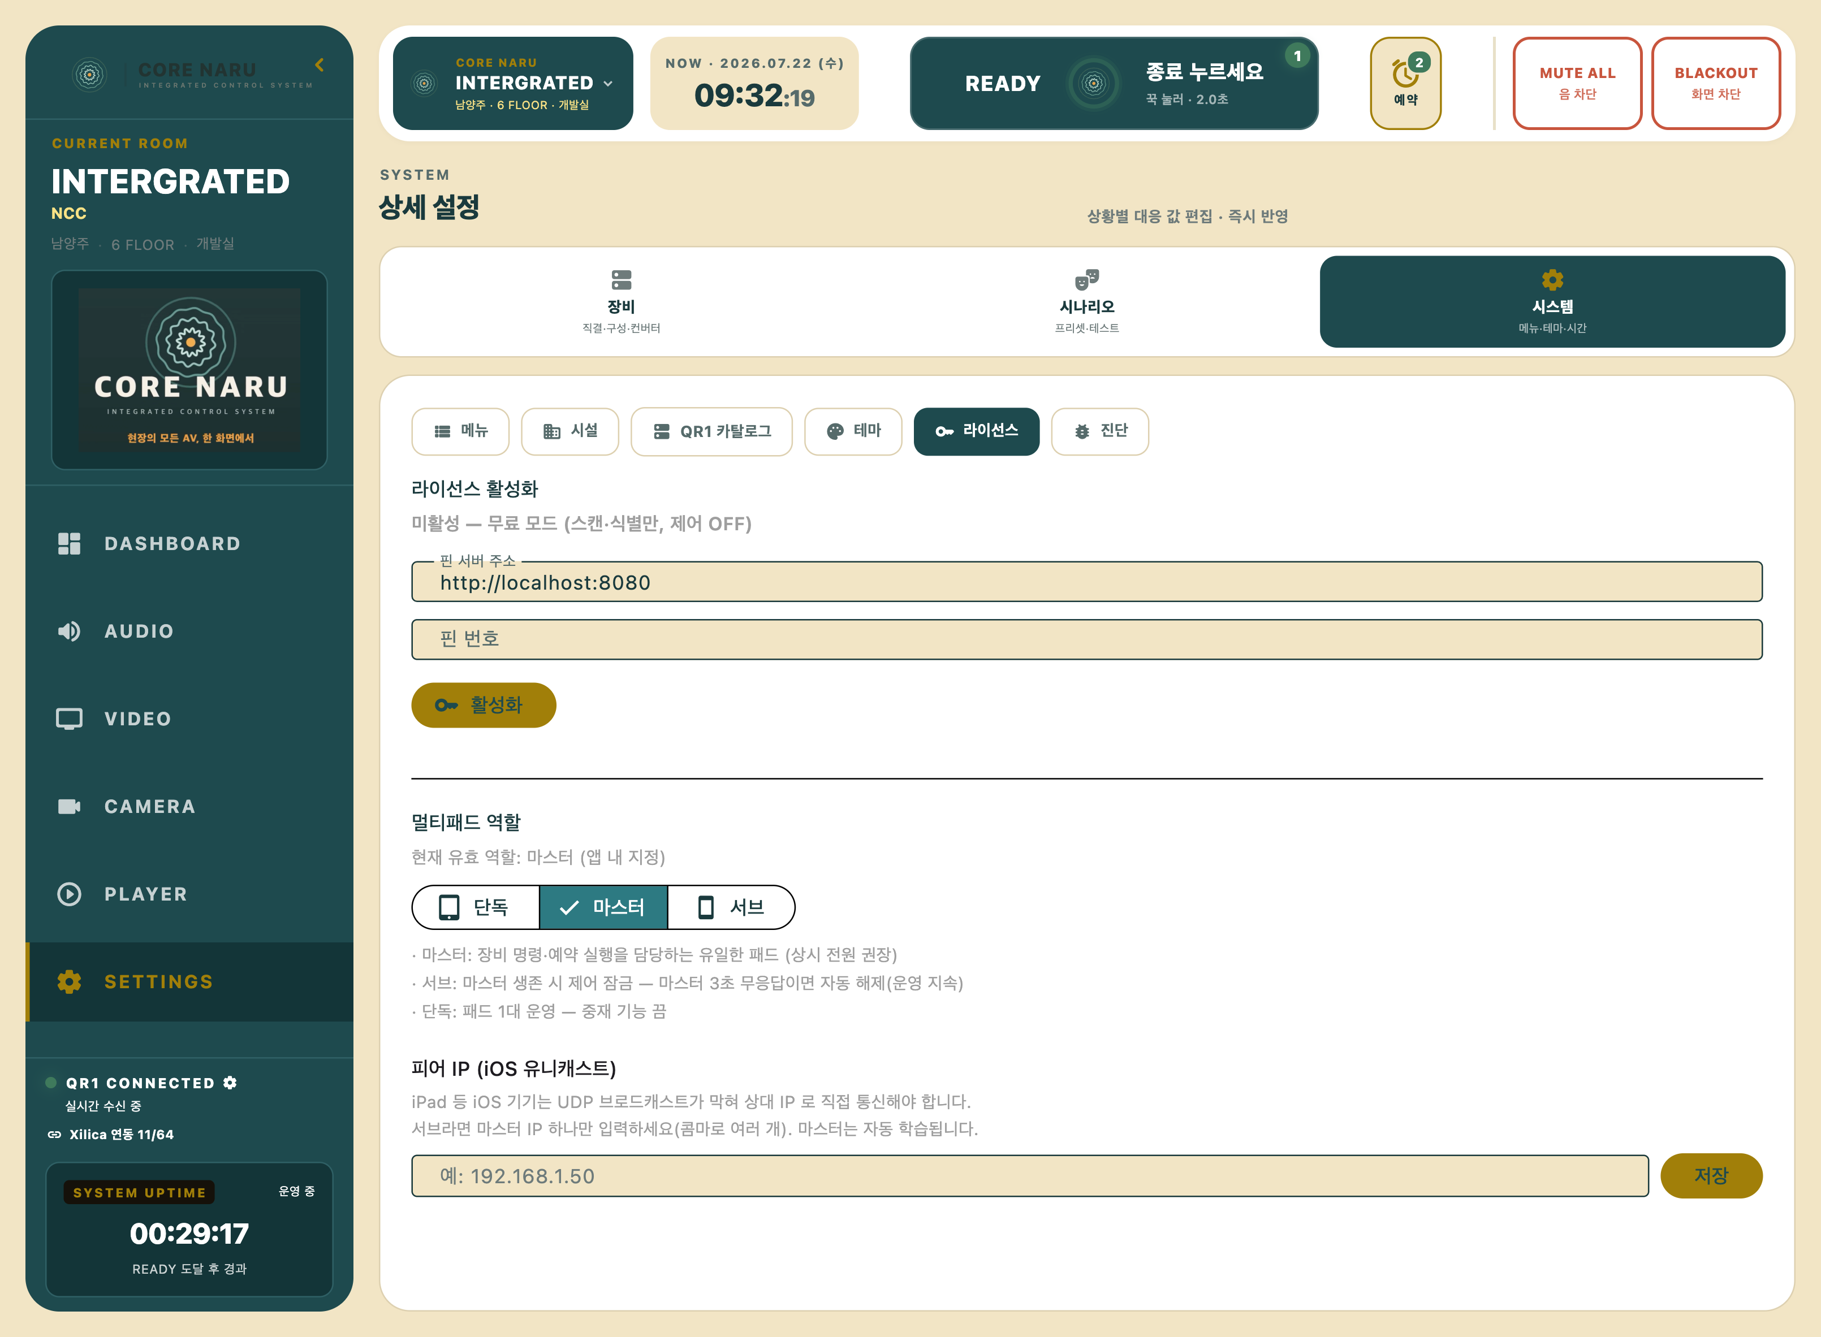The width and height of the screenshot is (1821, 1337).
Task: Open the 메뉴 sub-tab
Action: 461,431
